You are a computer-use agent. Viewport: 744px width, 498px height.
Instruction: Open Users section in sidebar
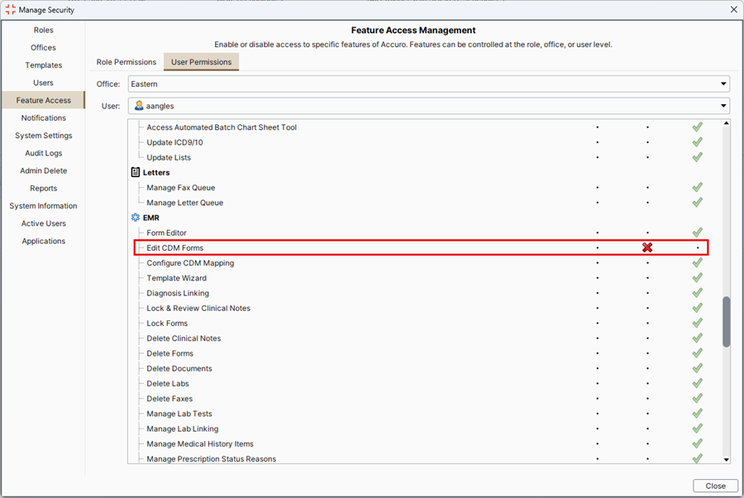coord(43,83)
